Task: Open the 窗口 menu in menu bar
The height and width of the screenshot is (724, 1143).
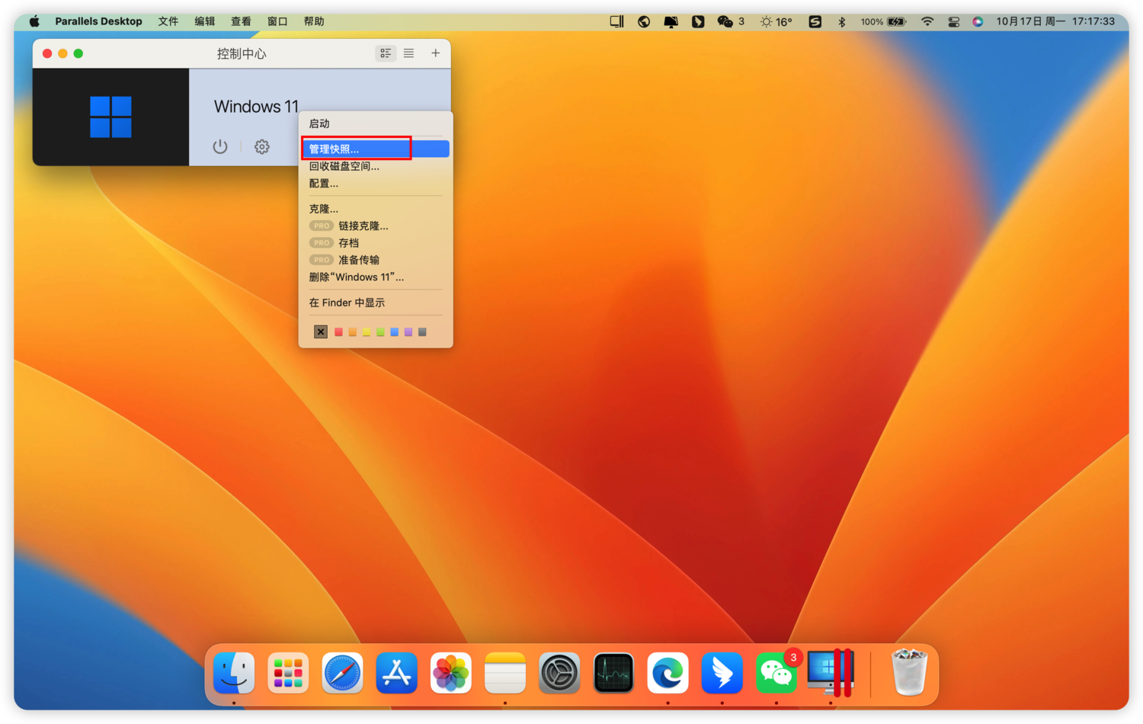Action: pyautogui.click(x=277, y=21)
